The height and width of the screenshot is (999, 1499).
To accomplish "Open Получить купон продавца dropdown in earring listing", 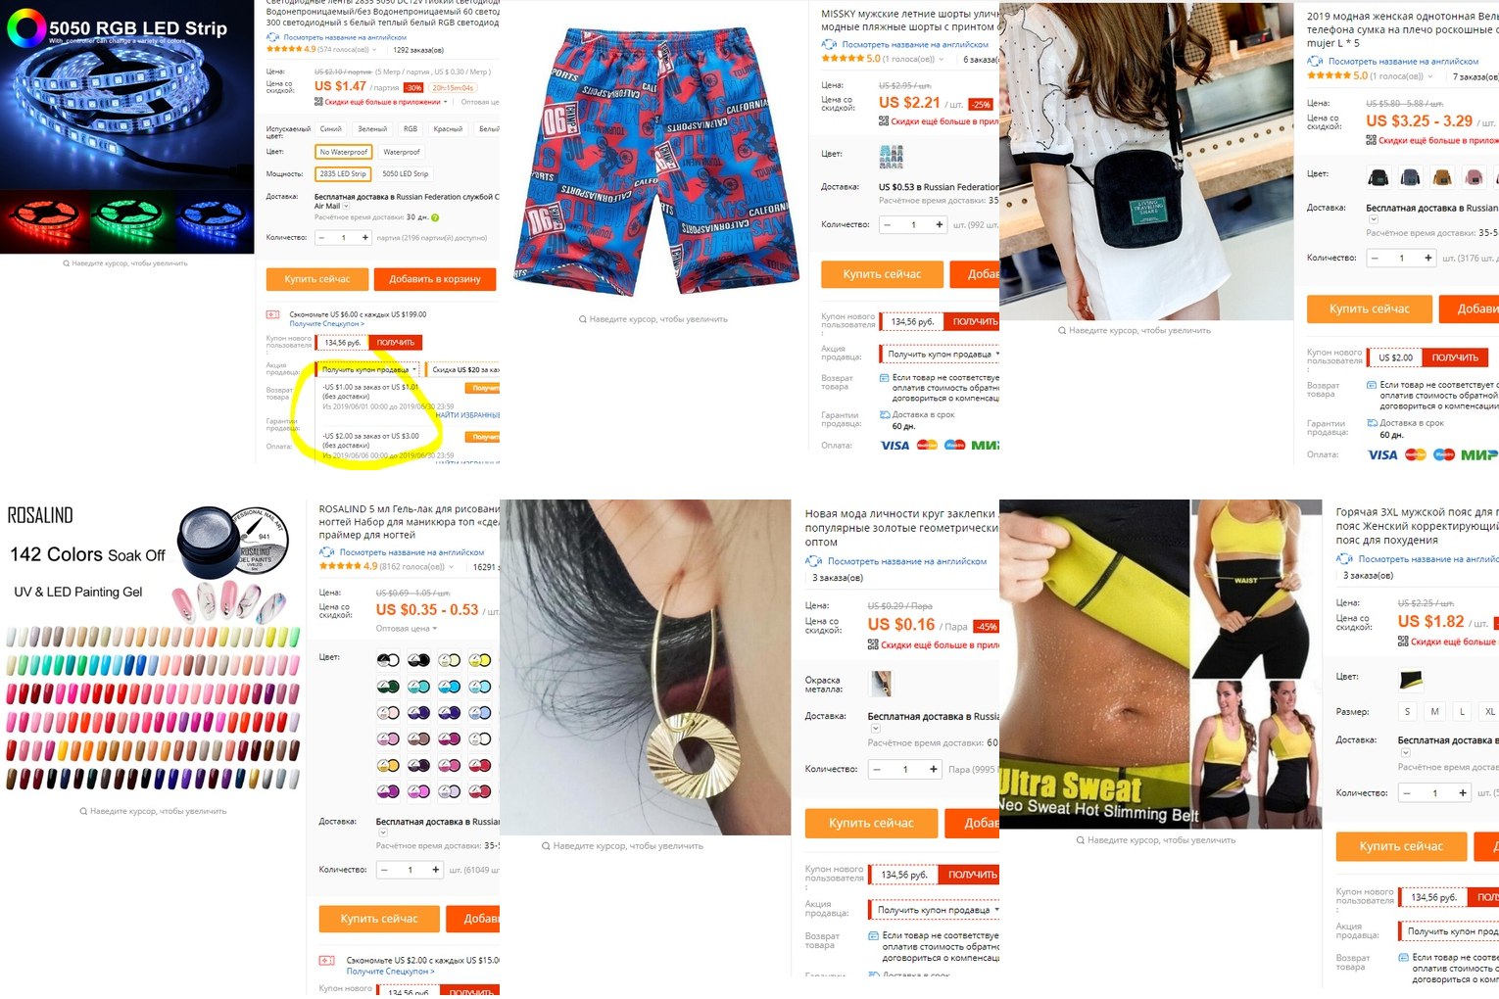I will pos(938,910).
